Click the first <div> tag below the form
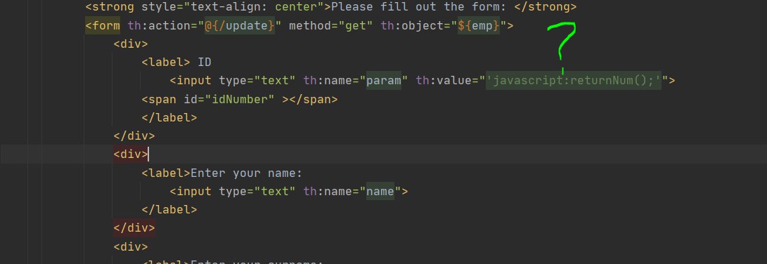 point(131,44)
